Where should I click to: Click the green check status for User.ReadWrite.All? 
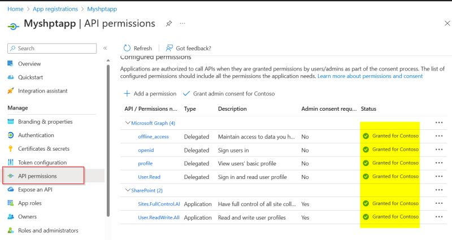click(366, 217)
